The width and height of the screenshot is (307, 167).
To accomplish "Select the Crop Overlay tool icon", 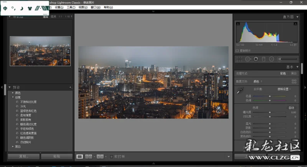I will click(239, 59).
